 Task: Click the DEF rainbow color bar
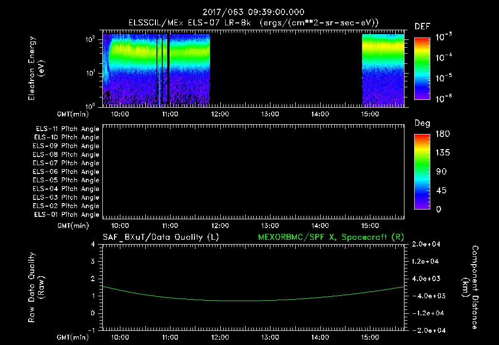(x=422, y=69)
